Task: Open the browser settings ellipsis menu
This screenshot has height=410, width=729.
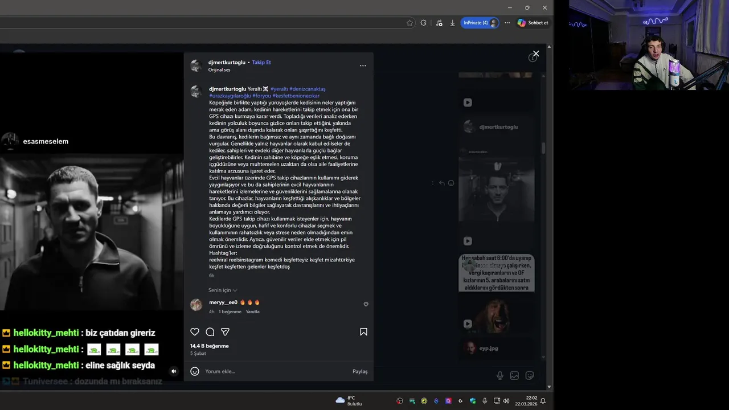Action: (x=507, y=23)
